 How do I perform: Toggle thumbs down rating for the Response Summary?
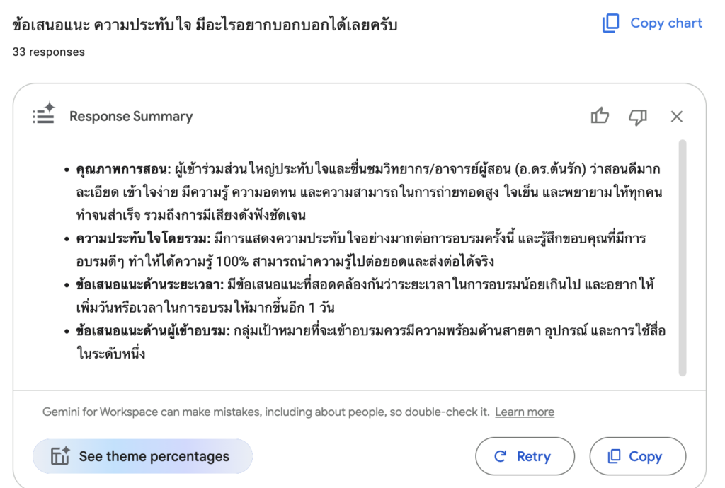(x=638, y=116)
